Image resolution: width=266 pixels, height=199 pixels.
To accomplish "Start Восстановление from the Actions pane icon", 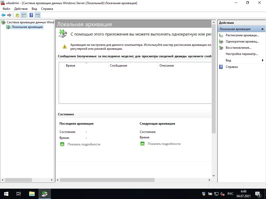I will pos(221,48).
